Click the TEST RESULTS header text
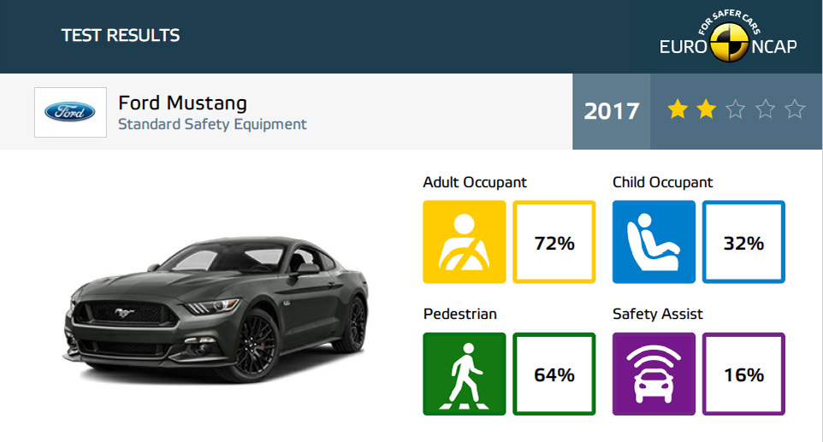 pyautogui.click(x=121, y=35)
